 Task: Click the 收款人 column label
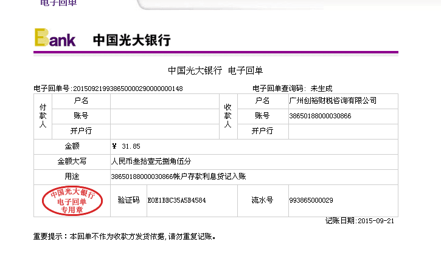(228, 115)
